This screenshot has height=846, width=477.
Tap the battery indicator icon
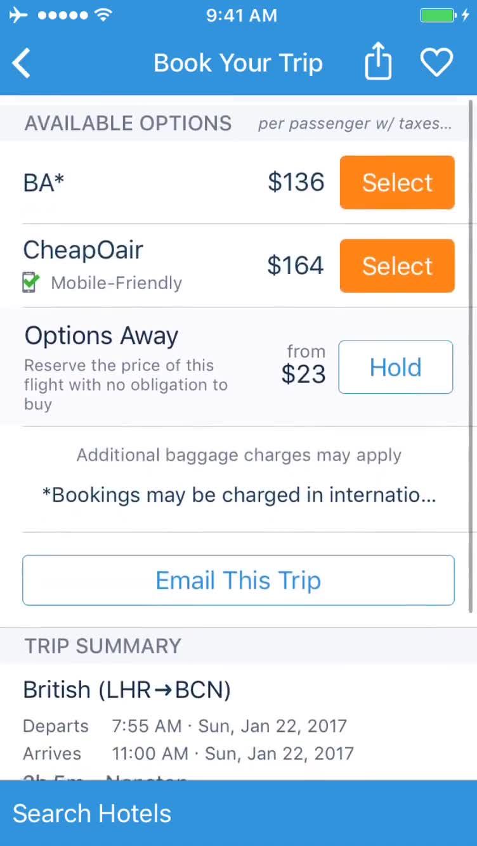pyautogui.click(x=438, y=15)
